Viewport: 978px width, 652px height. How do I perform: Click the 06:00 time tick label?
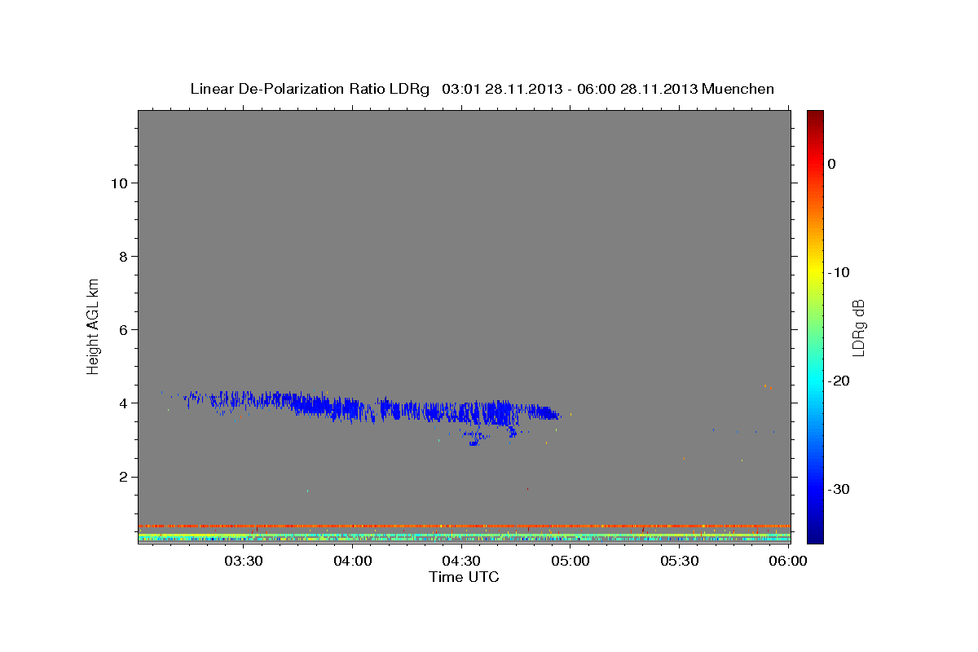pos(789,561)
